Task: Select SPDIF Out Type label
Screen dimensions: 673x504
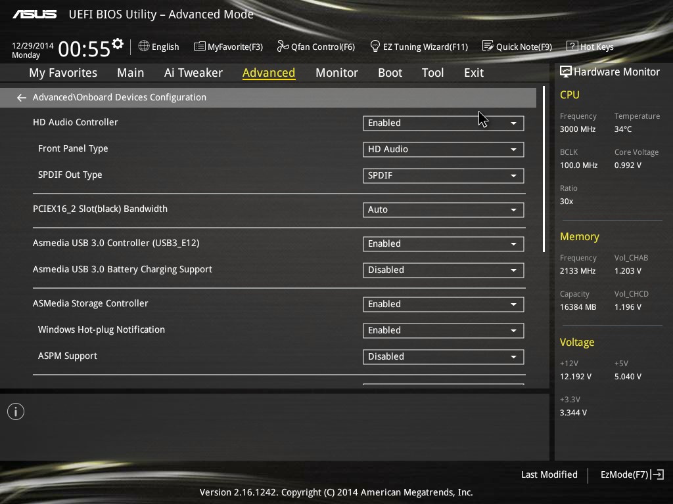Action: (70, 175)
